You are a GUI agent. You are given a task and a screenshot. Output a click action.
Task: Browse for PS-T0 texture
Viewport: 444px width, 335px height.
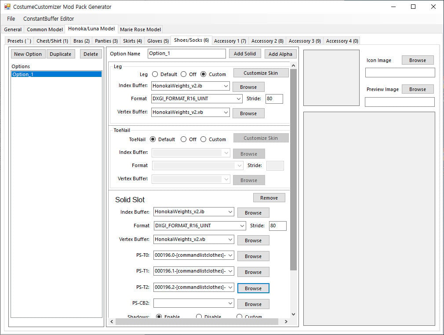point(253,256)
